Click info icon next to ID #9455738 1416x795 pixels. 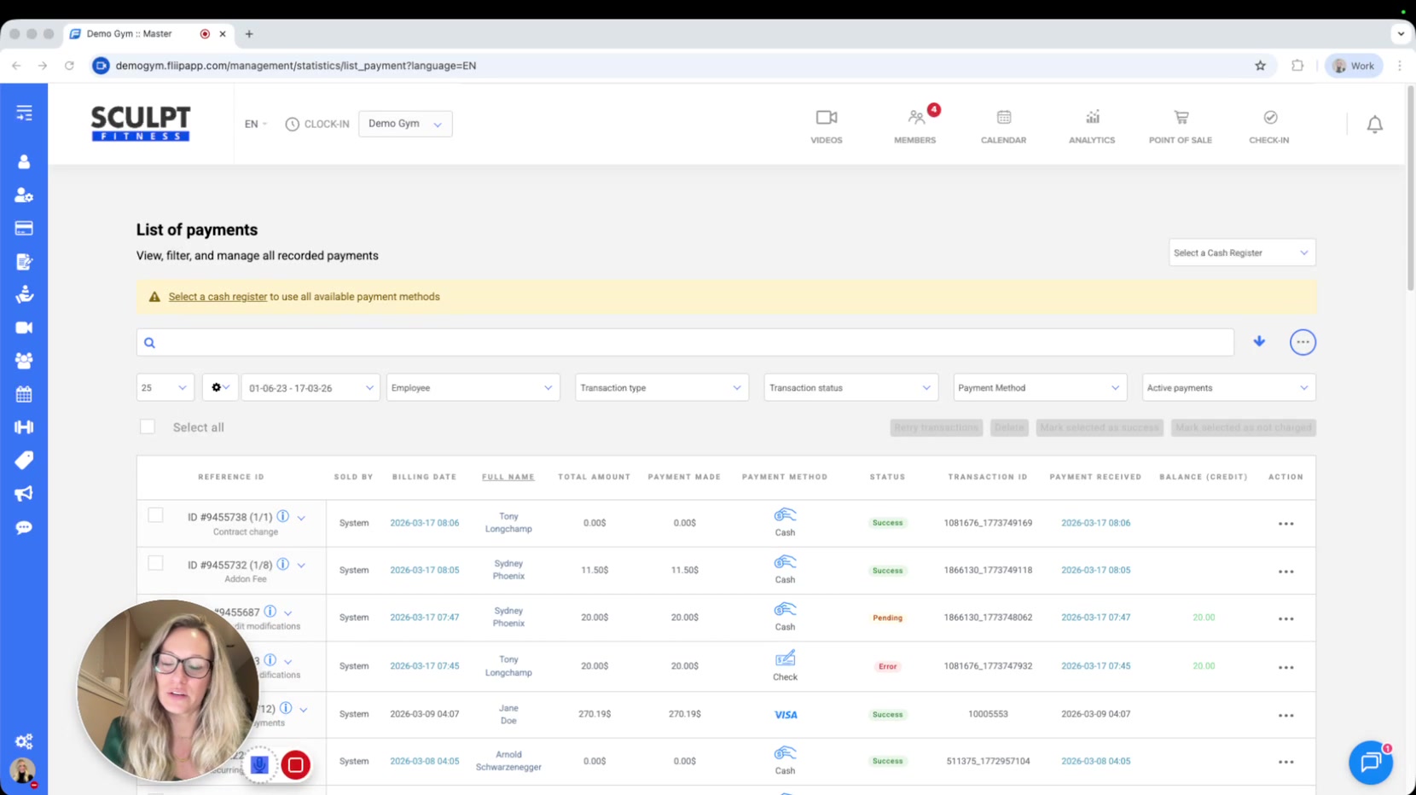coord(283,516)
